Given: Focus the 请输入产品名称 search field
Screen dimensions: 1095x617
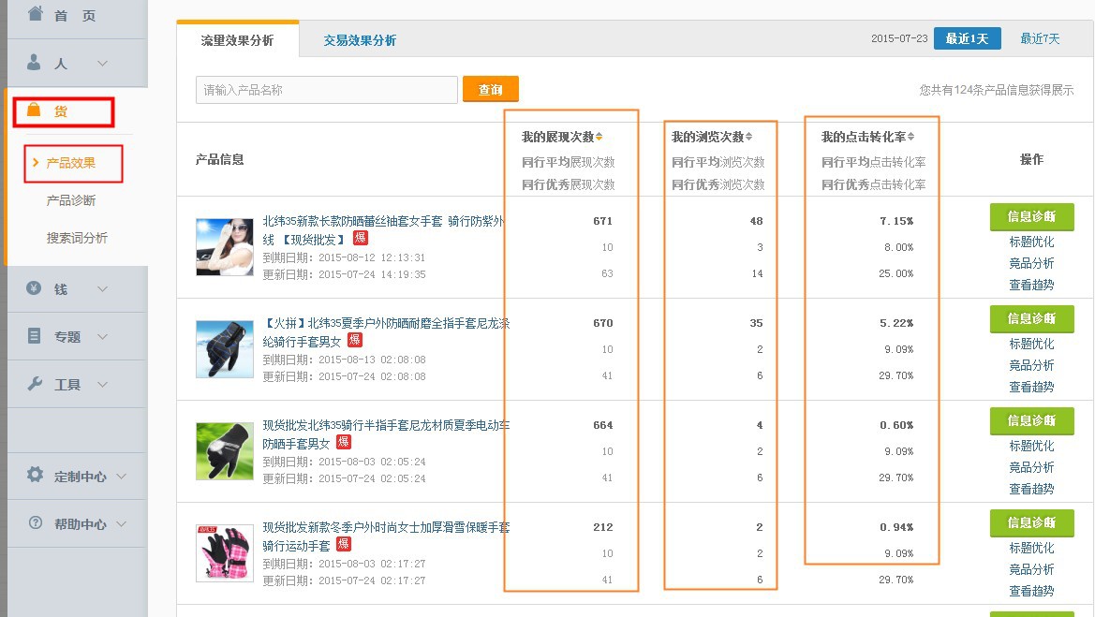Looking at the screenshot, I should point(327,90).
